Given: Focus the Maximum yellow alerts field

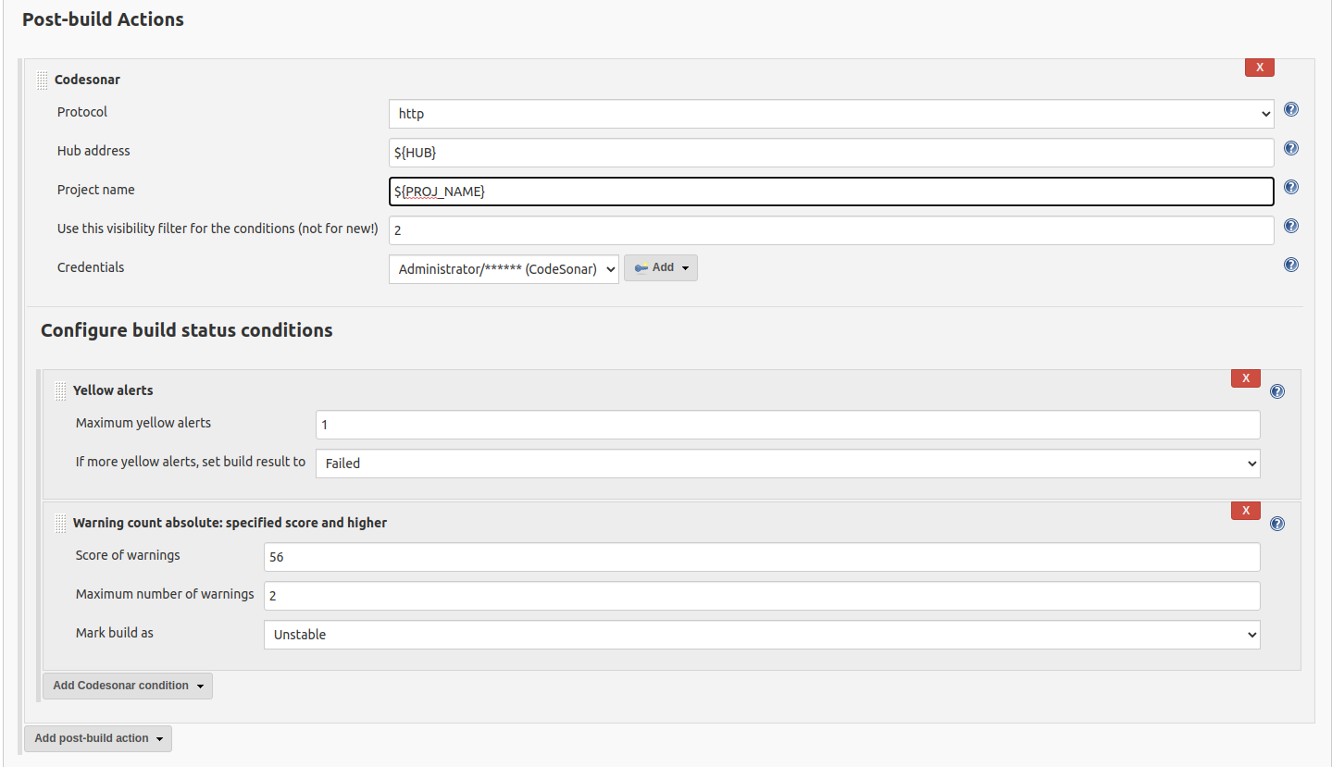Looking at the screenshot, I should click(x=788, y=425).
